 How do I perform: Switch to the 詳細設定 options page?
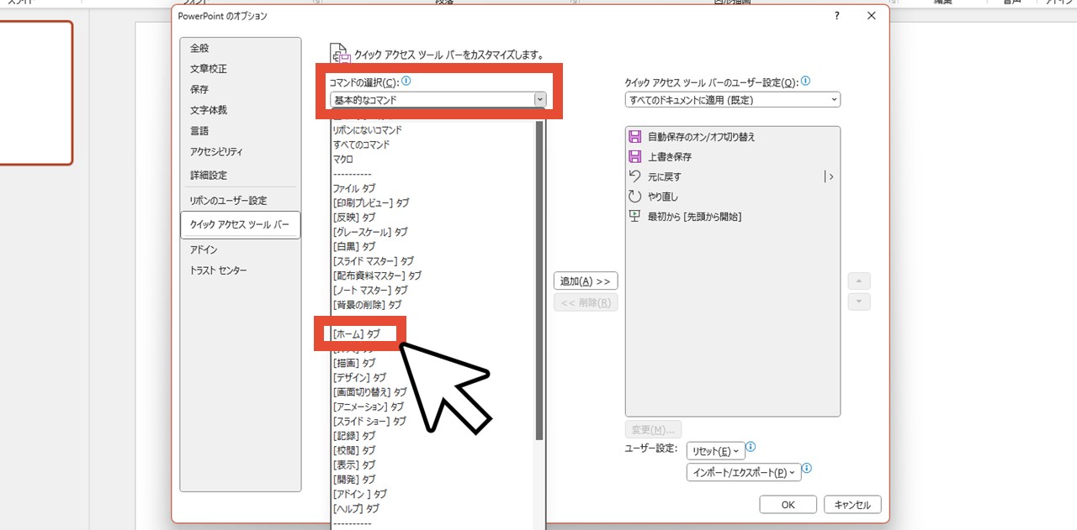coord(209,176)
